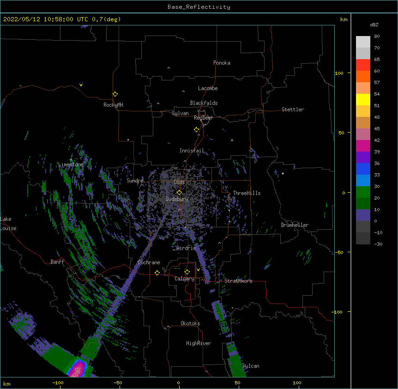398x389 pixels.
Task: Click the 50 tick on the bottom x-axis
Action: coord(238,383)
